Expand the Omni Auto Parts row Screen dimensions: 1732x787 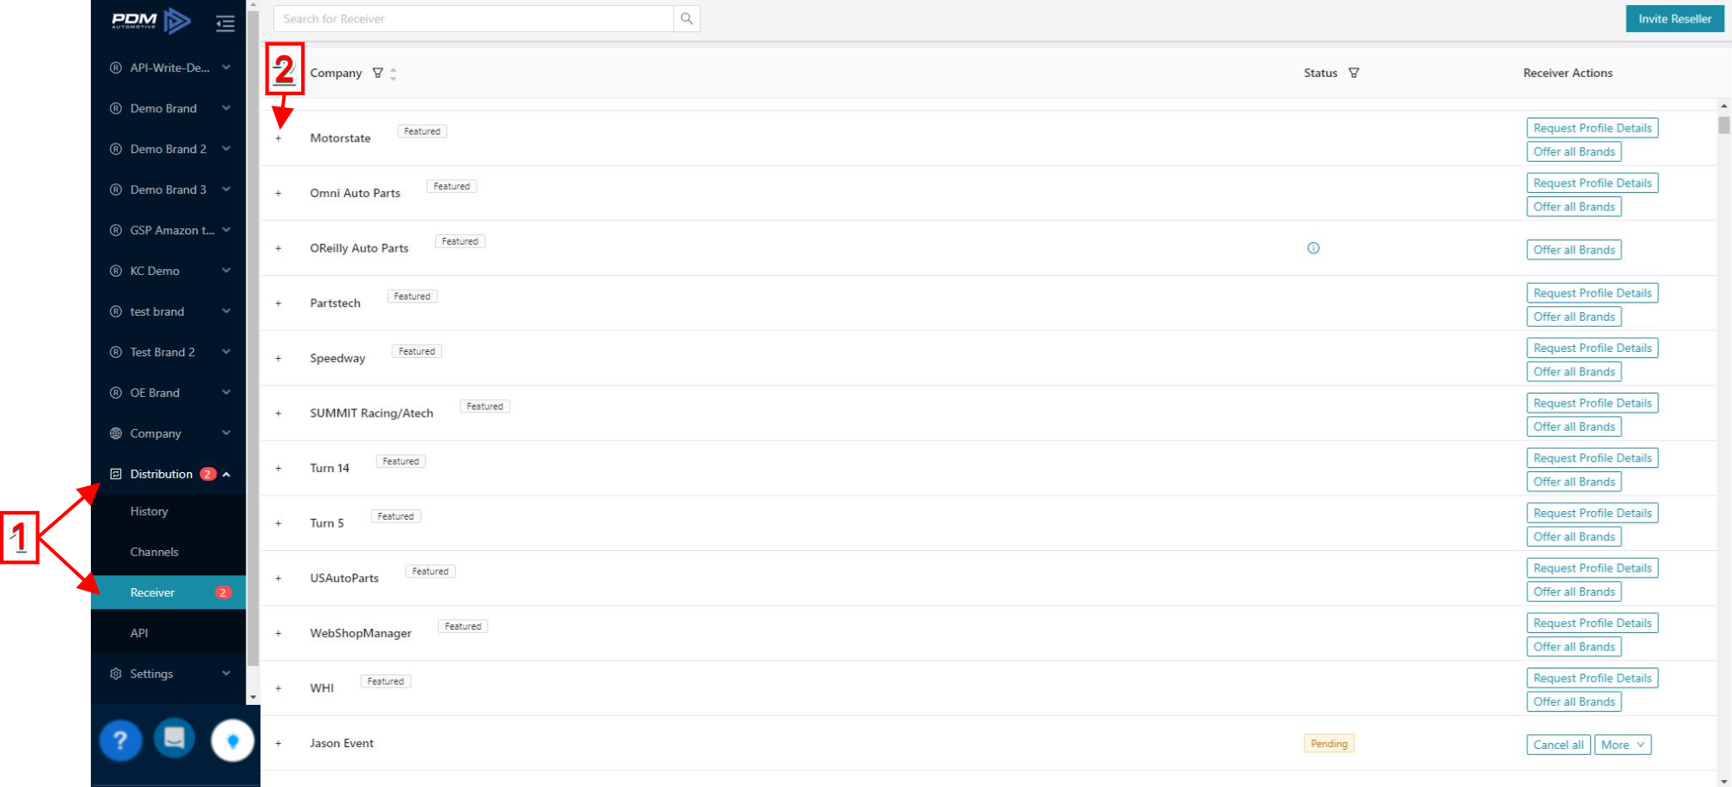[279, 194]
